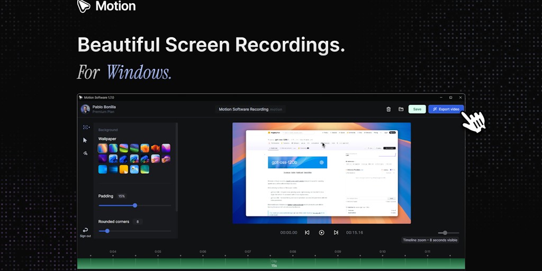Skip to start of recording
The width and height of the screenshot is (542, 271).
[307, 233]
